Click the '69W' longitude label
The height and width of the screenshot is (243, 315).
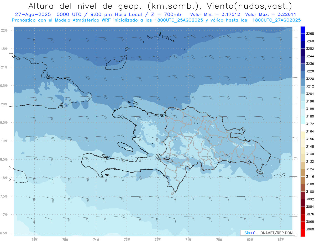coord(250,240)
